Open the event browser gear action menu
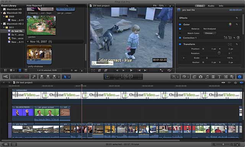 pyautogui.click(x=12, y=70)
